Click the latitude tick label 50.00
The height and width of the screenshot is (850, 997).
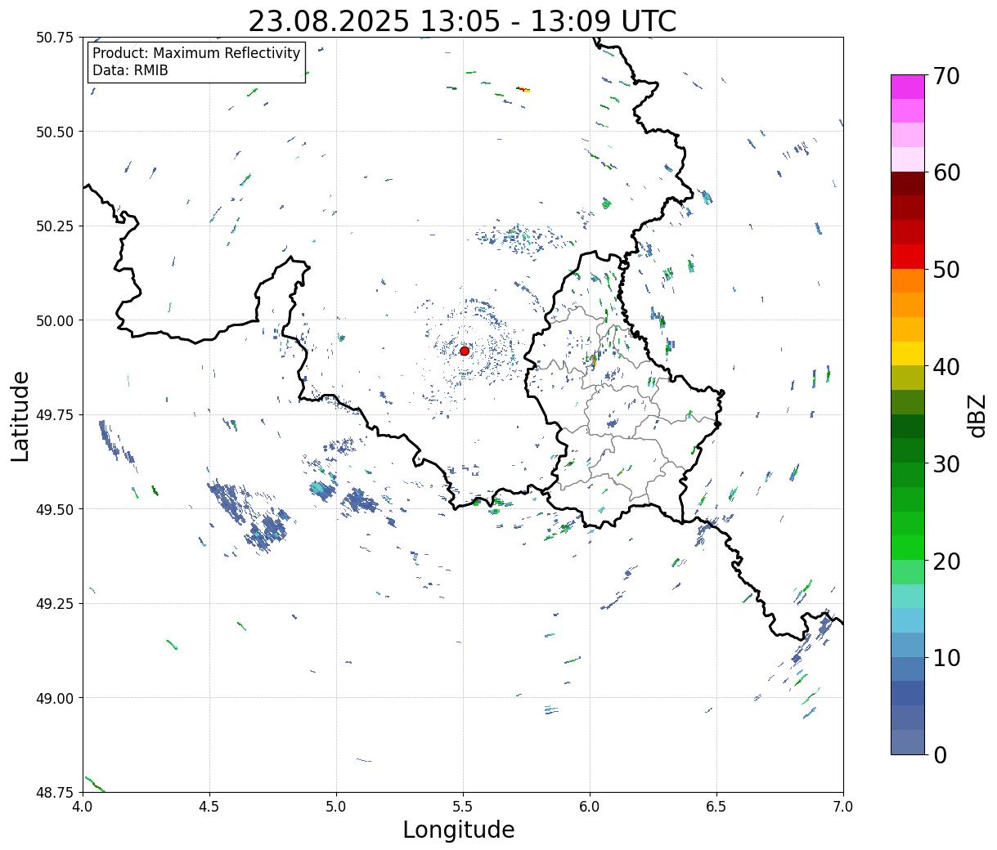click(55, 320)
